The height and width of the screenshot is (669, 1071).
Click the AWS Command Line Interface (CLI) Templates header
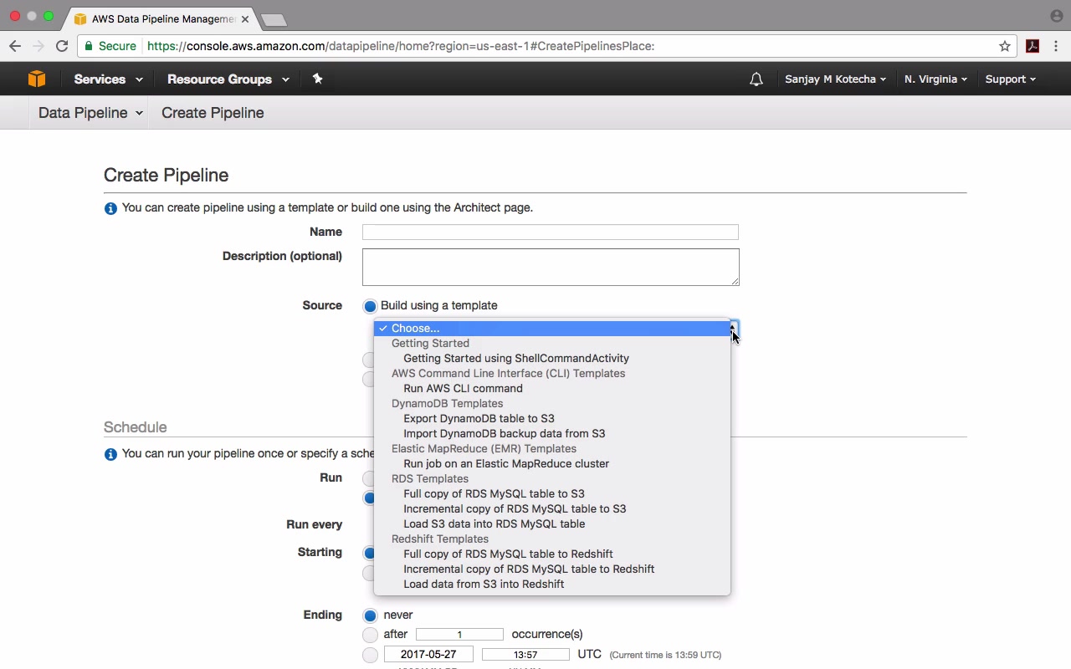tap(508, 374)
